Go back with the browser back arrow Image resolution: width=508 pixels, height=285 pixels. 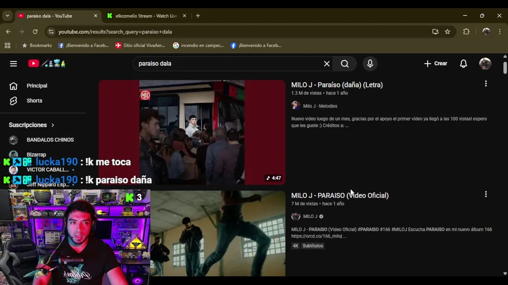[8, 32]
